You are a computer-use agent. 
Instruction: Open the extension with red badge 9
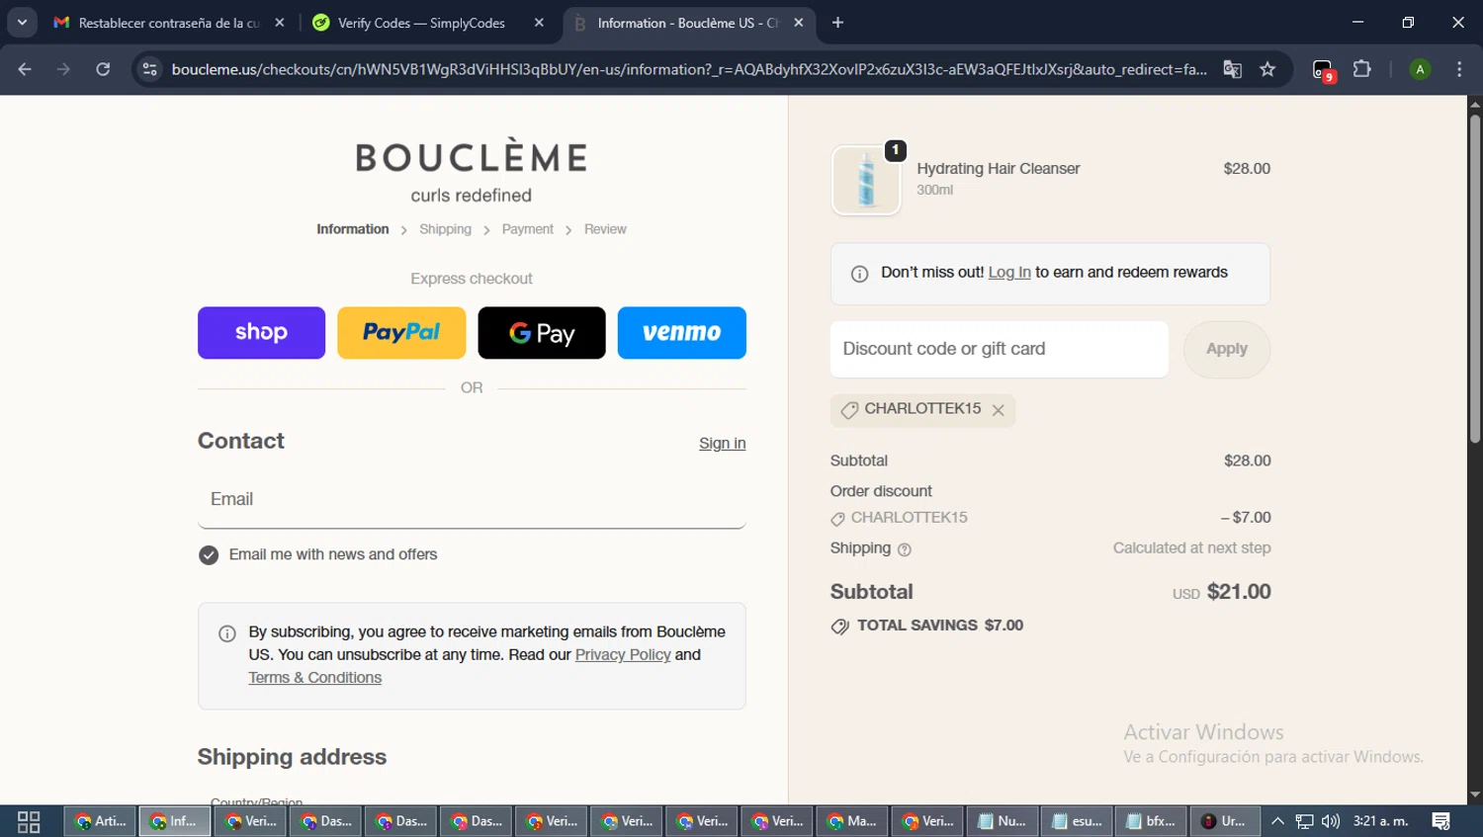pos(1323,70)
